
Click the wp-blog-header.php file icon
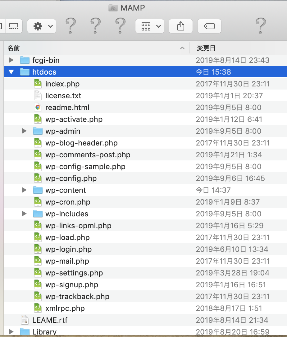[x=38, y=143]
